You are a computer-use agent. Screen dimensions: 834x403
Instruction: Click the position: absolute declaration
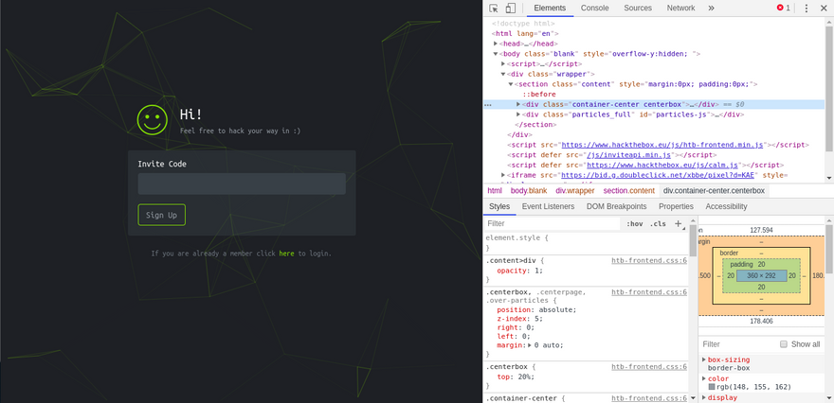click(x=536, y=309)
